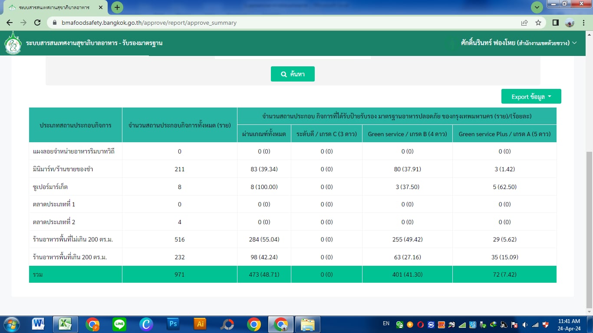Click the รวม total row label
This screenshot has height=333, width=593.
pos(38,274)
